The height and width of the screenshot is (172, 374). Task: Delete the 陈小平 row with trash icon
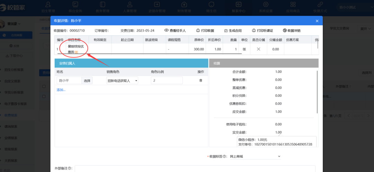tap(201, 81)
